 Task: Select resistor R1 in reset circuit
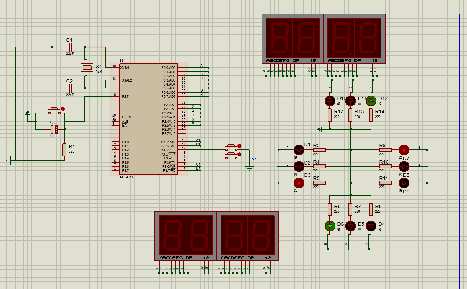(64, 149)
